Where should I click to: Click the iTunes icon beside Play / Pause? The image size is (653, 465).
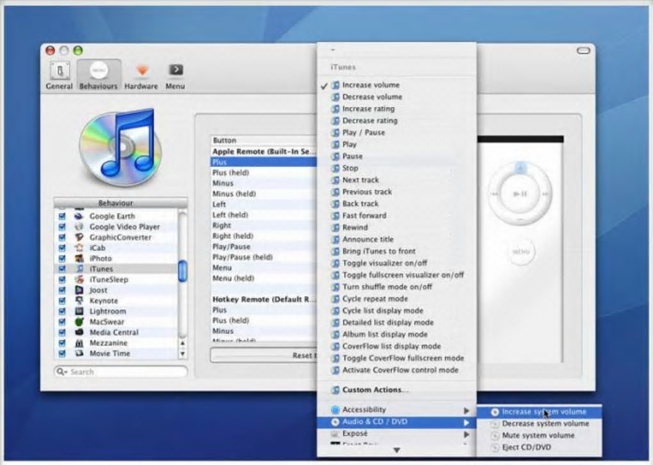click(335, 132)
